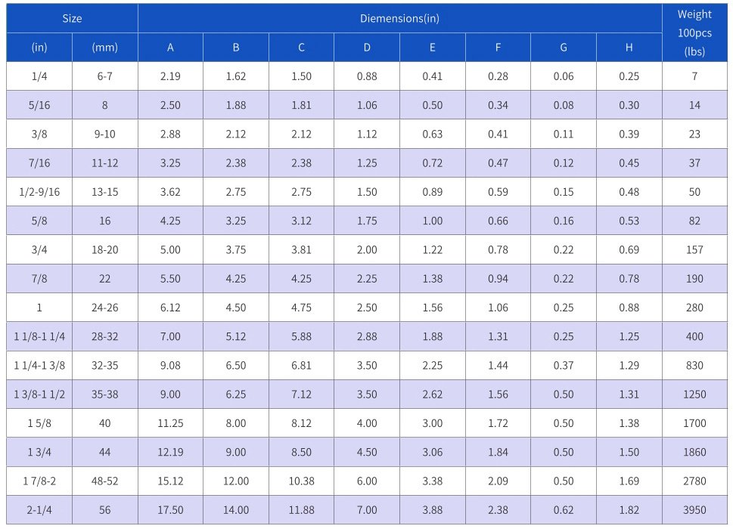Click the Weight 100pcs (lbs) header

point(694,33)
